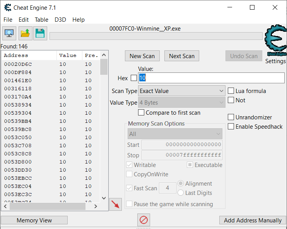Select address 00316118 in results
The width and height of the screenshot is (287, 229).
tap(51, 89)
